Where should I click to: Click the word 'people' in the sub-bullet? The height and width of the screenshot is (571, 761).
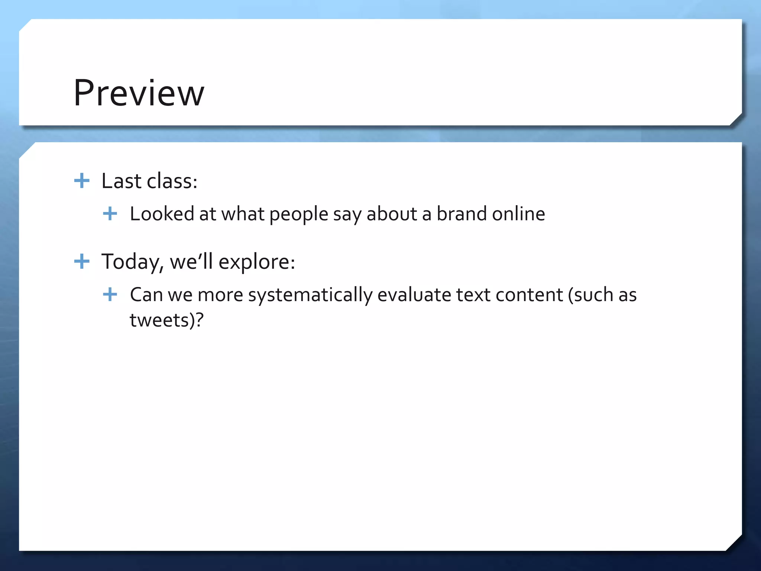coord(298,214)
